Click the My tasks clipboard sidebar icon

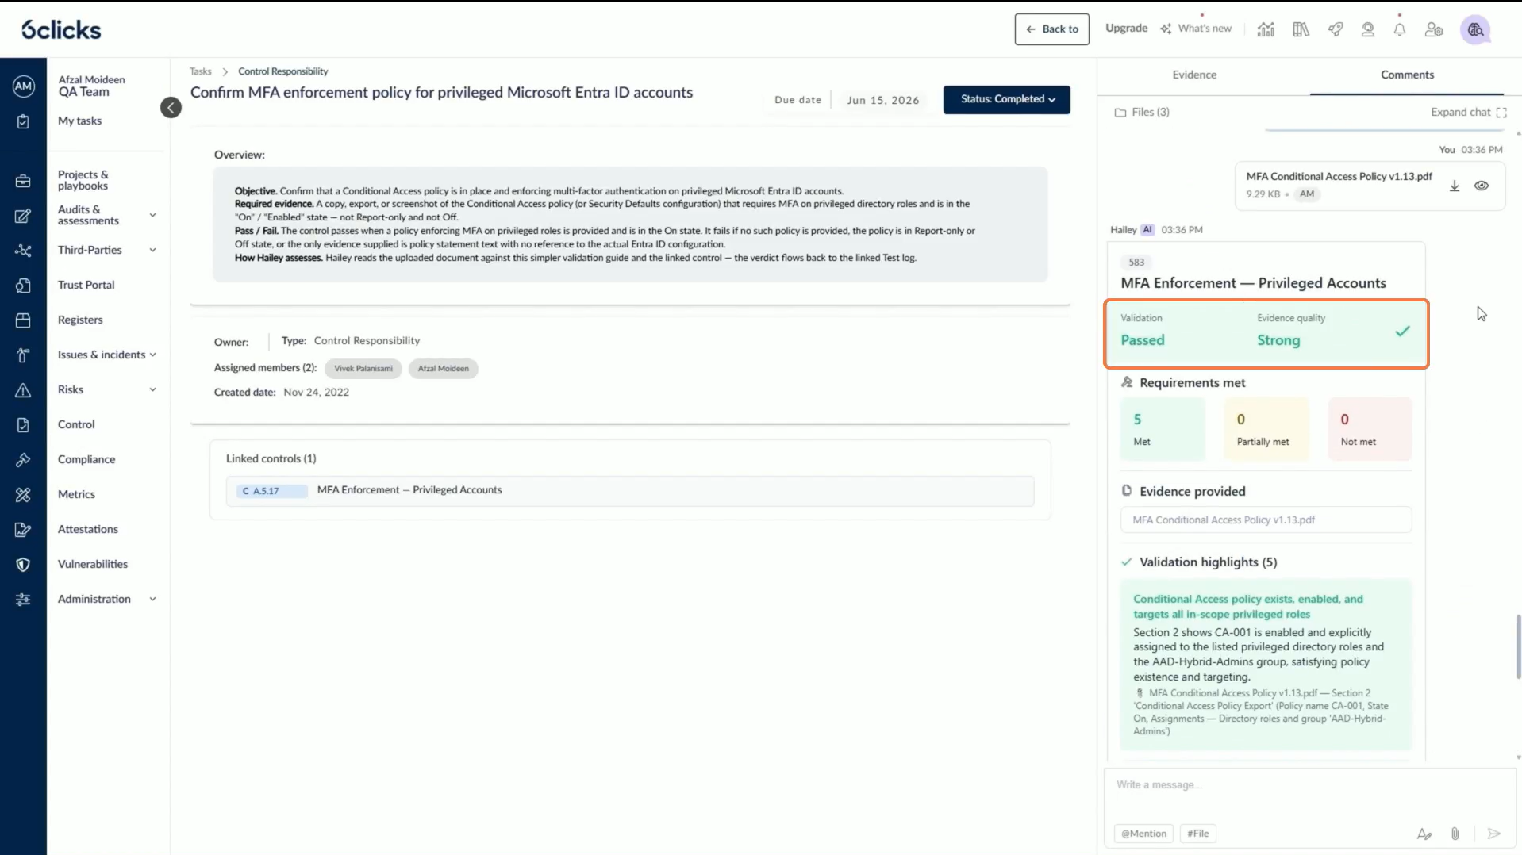coord(23,121)
